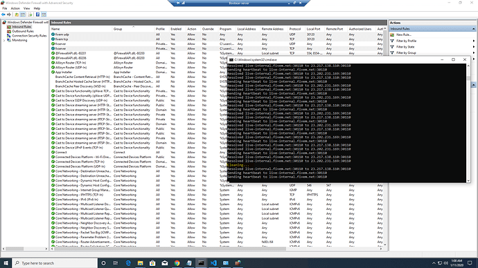Image resolution: width=478 pixels, height=268 pixels.
Task: Select Monitoring in the console tree
Action: pos(19,41)
